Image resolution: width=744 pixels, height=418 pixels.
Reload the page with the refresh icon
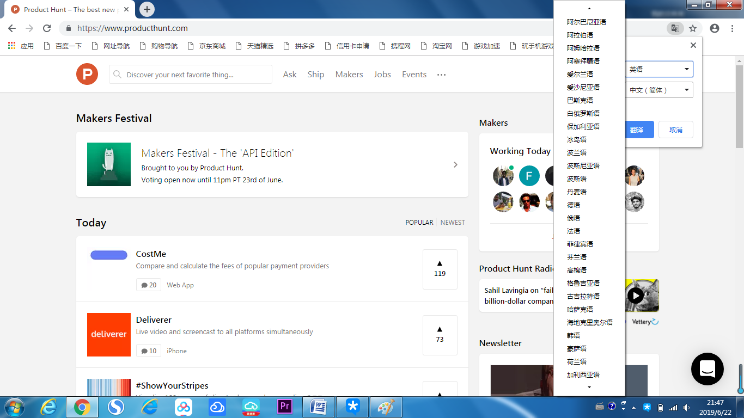pos(47,28)
